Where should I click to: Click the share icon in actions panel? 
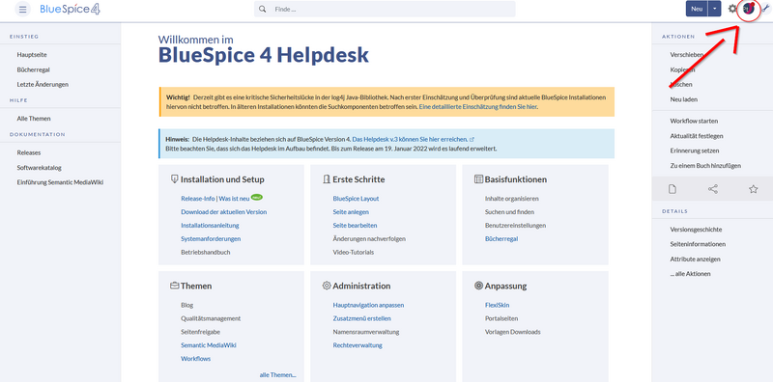pyautogui.click(x=712, y=189)
